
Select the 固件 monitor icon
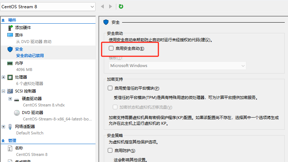click(10, 35)
